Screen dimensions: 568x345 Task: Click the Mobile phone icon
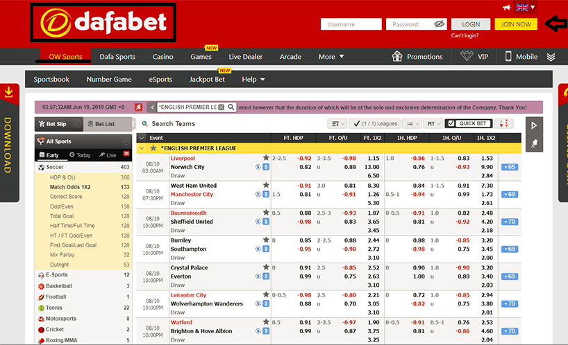click(508, 56)
